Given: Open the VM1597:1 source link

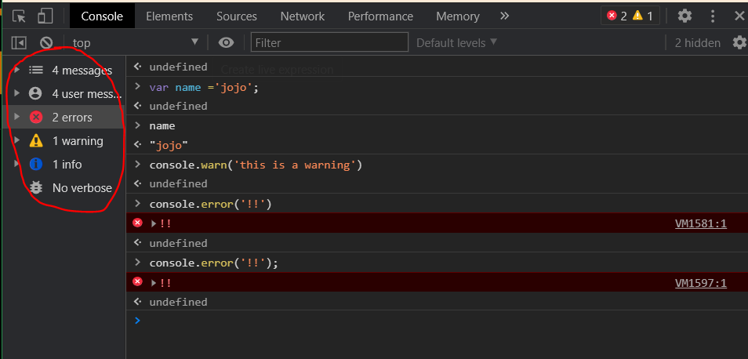Looking at the screenshot, I should click(700, 282).
